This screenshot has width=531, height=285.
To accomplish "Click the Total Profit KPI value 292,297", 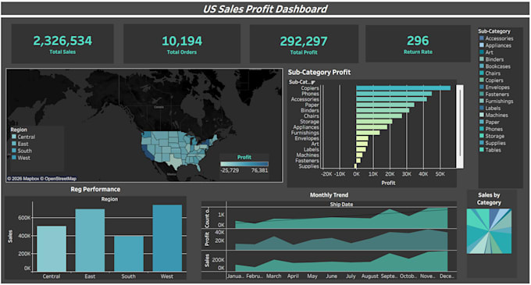I will coord(304,41).
